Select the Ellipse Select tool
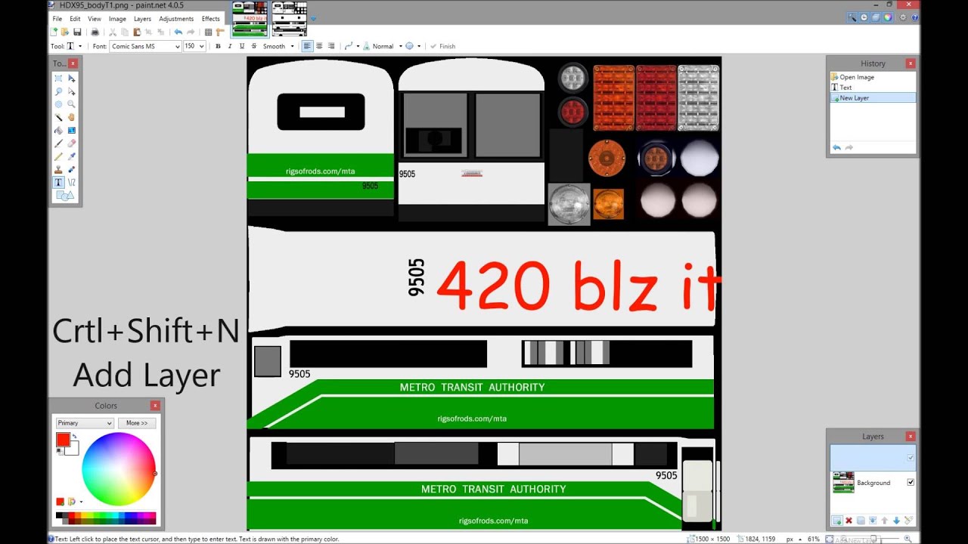968x544 pixels. click(x=58, y=104)
